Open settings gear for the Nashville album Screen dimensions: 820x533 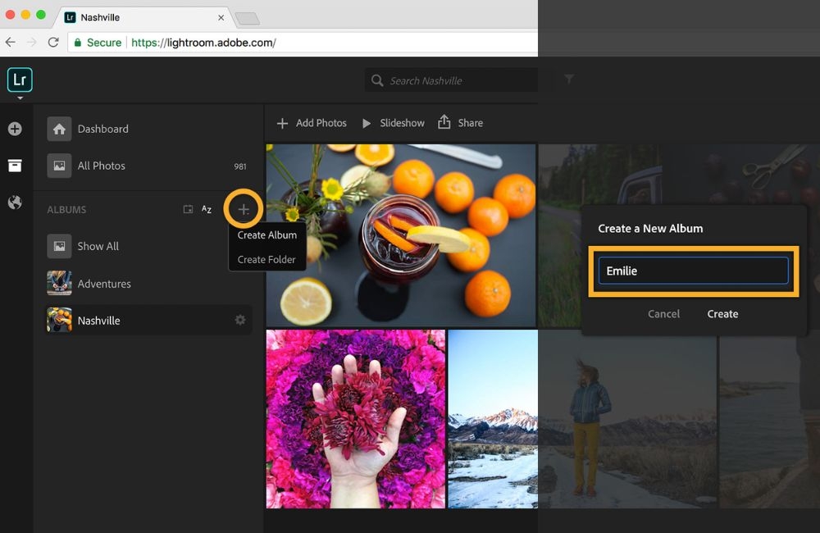point(239,320)
